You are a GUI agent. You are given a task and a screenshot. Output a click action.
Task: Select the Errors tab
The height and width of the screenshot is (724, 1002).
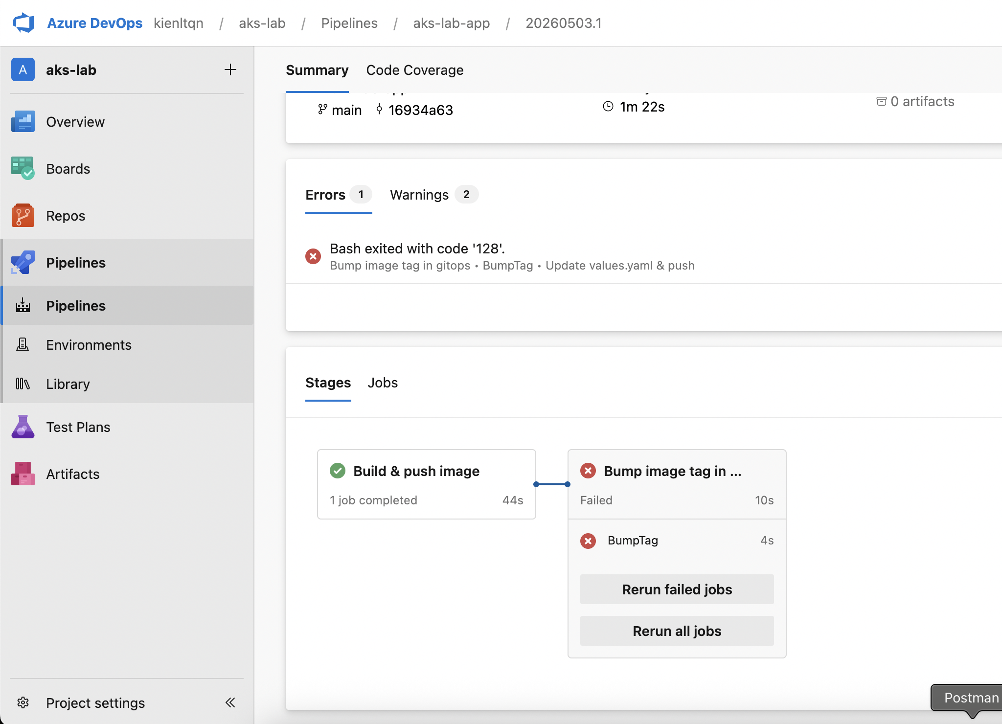pos(339,195)
